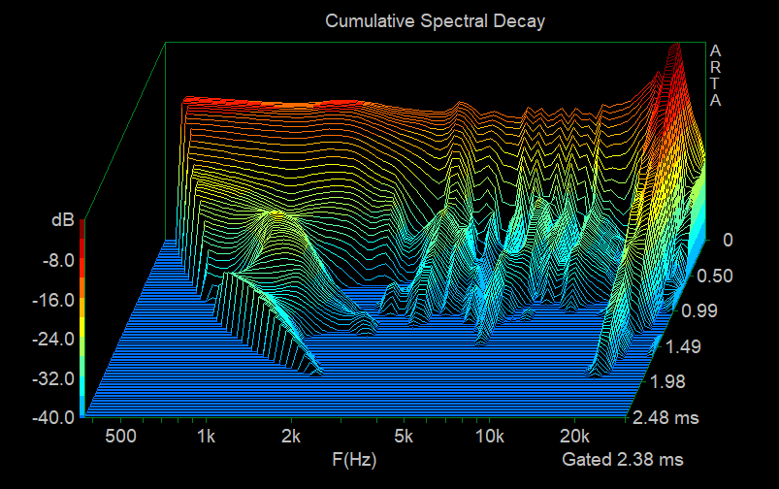Click the 5k frequency axis label
Screen dimensions: 779x489
406,437
